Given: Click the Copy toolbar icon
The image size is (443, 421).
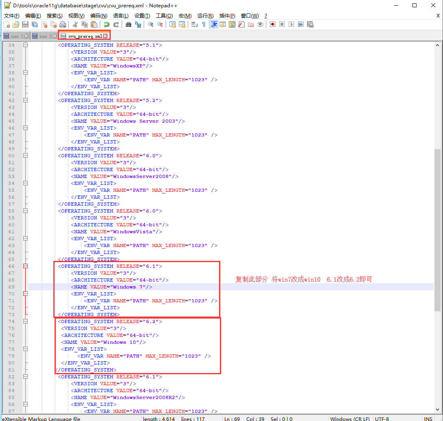Looking at the screenshot, I should (x=84, y=24).
